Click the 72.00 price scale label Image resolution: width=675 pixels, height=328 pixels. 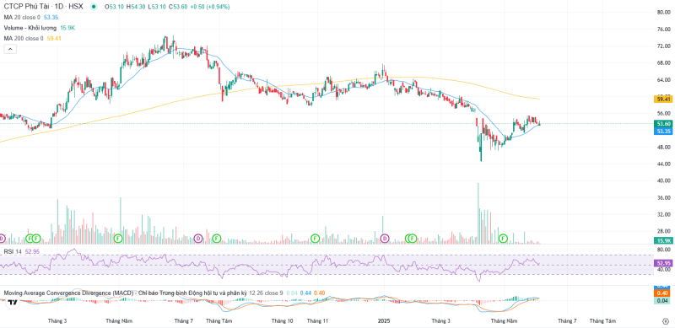[x=663, y=46]
